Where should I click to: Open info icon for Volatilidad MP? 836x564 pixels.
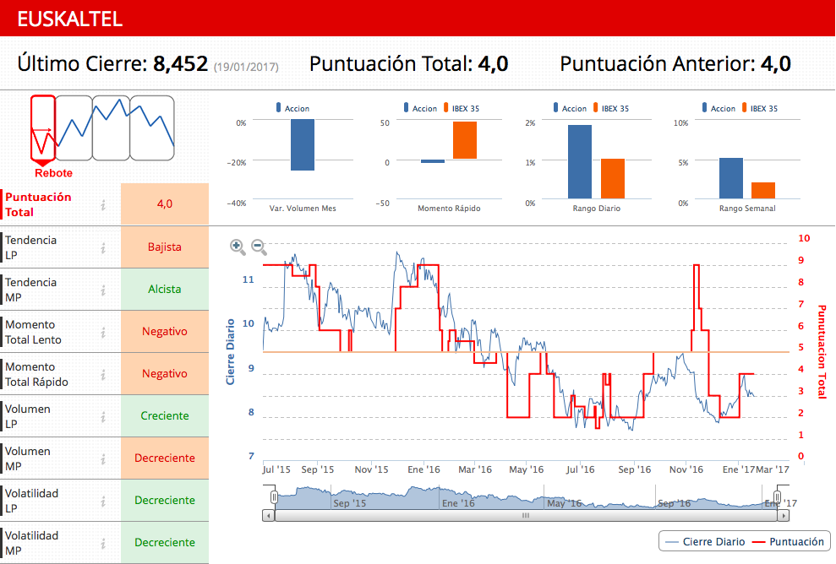[x=103, y=544]
